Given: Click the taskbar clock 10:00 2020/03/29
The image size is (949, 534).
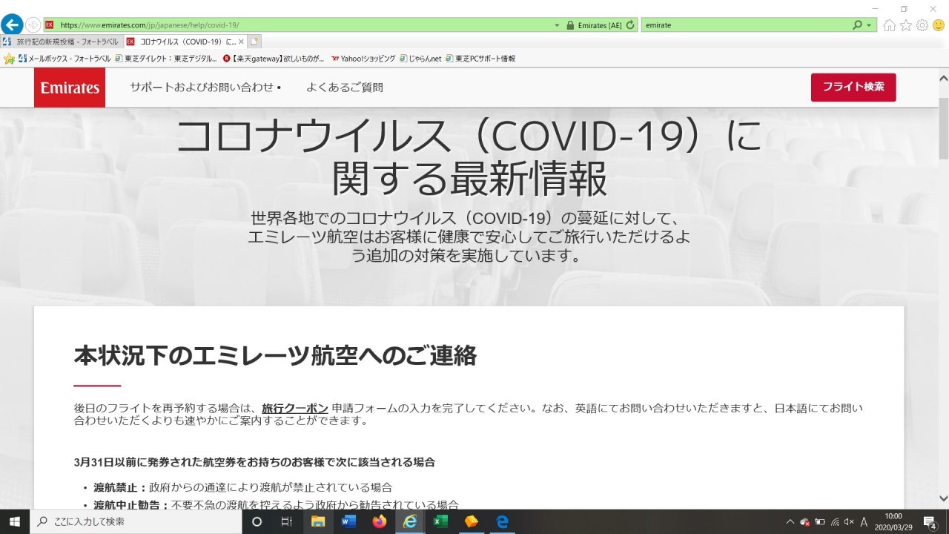Looking at the screenshot, I should [893, 521].
